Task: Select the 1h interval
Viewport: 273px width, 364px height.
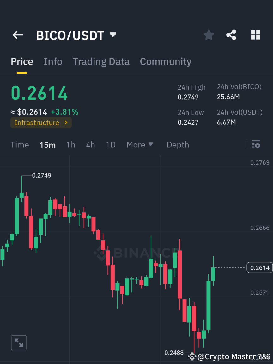Action: 71,145
